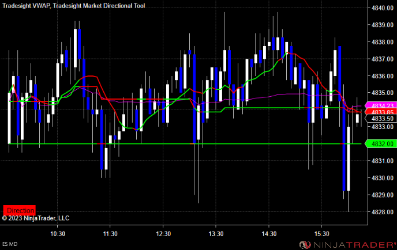Click the 15:30 time axis label

(x=322, y=234)
